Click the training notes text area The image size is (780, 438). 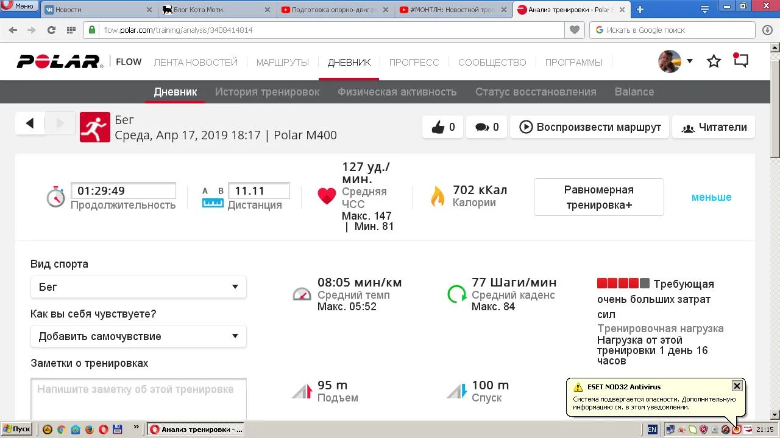[x=138, y=398]
